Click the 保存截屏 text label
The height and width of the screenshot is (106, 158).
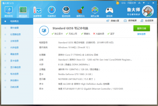coord(132,21)
